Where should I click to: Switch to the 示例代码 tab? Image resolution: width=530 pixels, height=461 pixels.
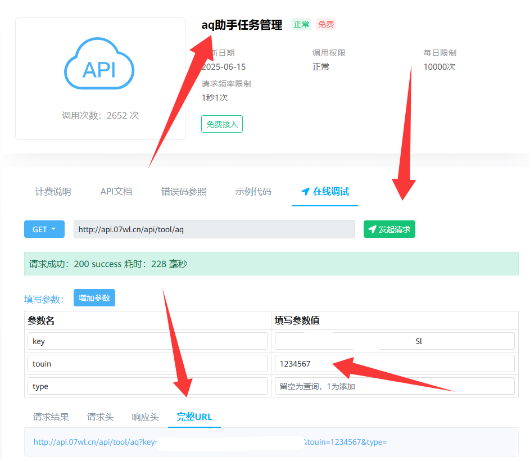tap(253, 191)
